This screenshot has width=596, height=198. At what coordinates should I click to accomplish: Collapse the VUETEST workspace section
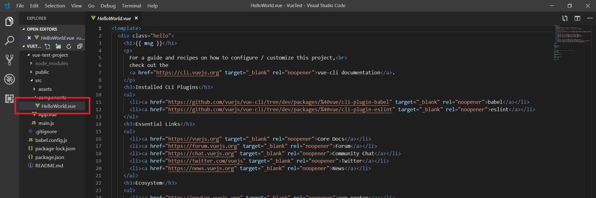pyautogui.click(x=24, y=46)
